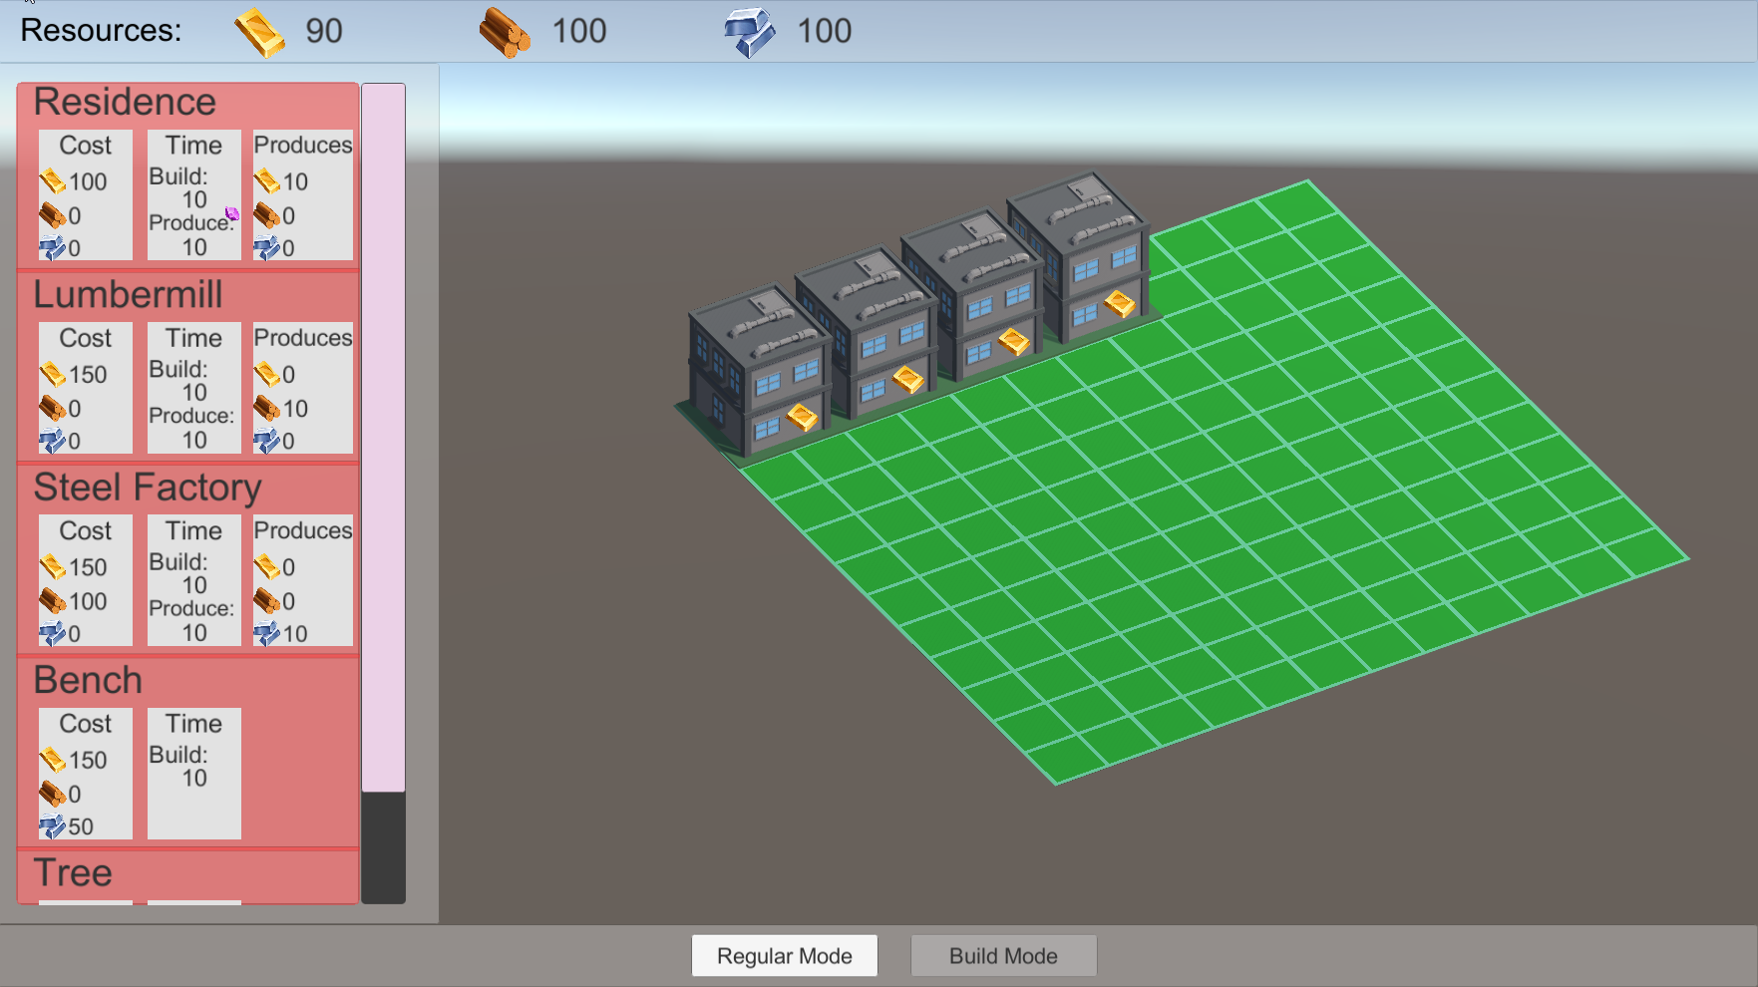Click steel cost icon in Bench card

[x=53, y=825]
